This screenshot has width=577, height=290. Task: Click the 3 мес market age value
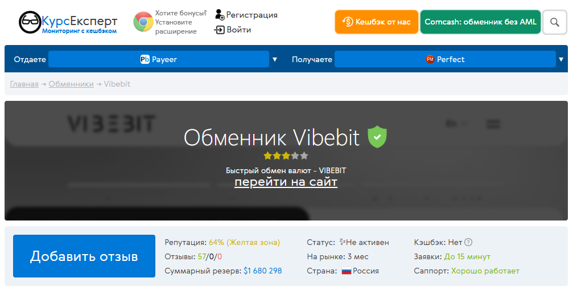[x=358, y=256]
